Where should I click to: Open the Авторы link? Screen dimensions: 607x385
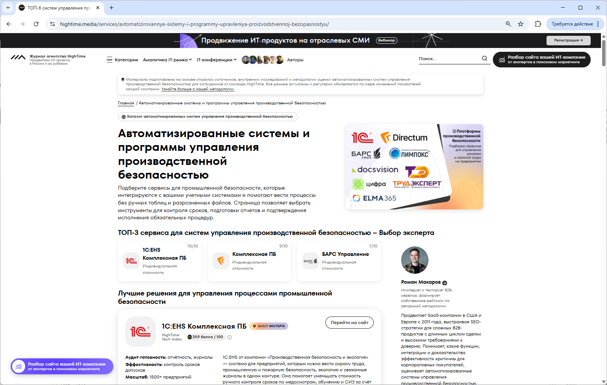pos(295,60)
